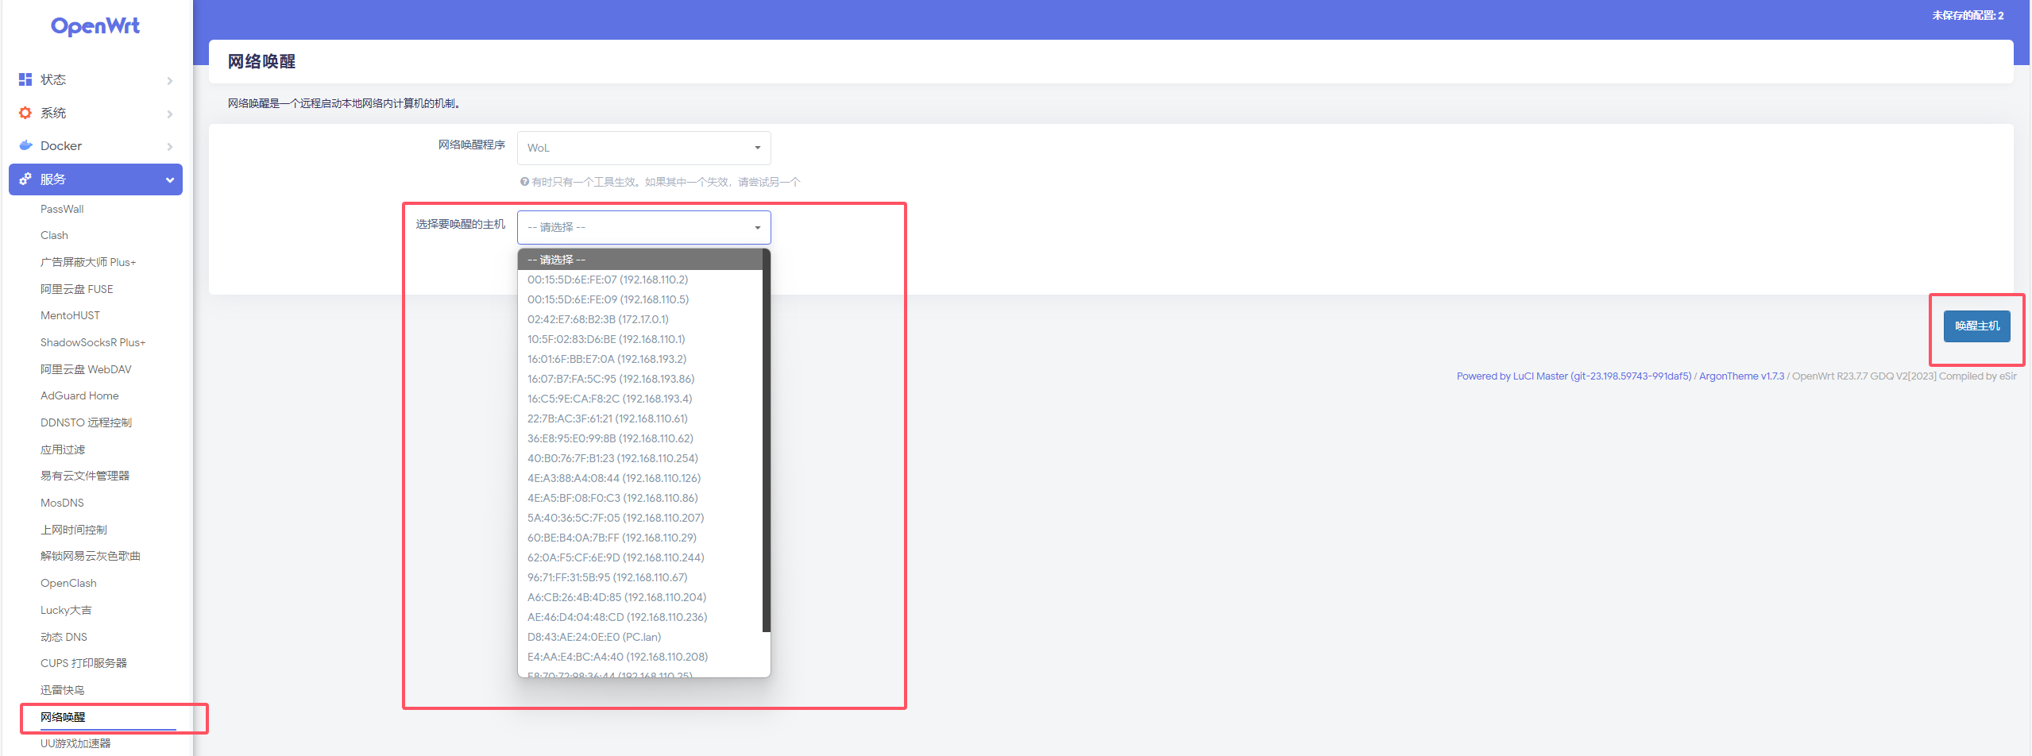Click the wake host button
Viewport: 2032px width, 756px height.
pyautogui.click(x=1976, y=326)
